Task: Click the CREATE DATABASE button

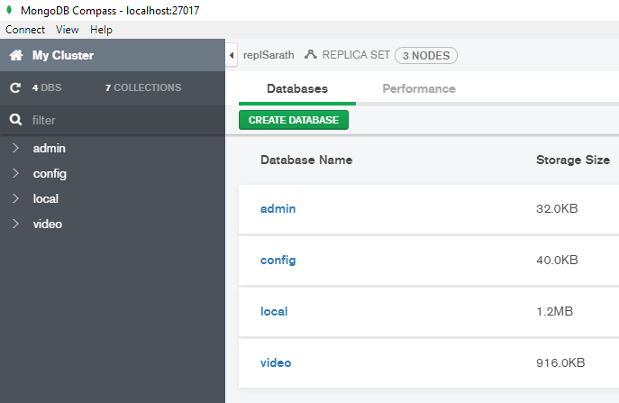Action: pos(294,120)
